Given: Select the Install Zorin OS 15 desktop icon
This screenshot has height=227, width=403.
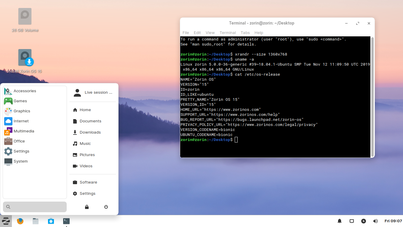Looking at the screenshot, I should pyautogui.click(x=25, y=61).
